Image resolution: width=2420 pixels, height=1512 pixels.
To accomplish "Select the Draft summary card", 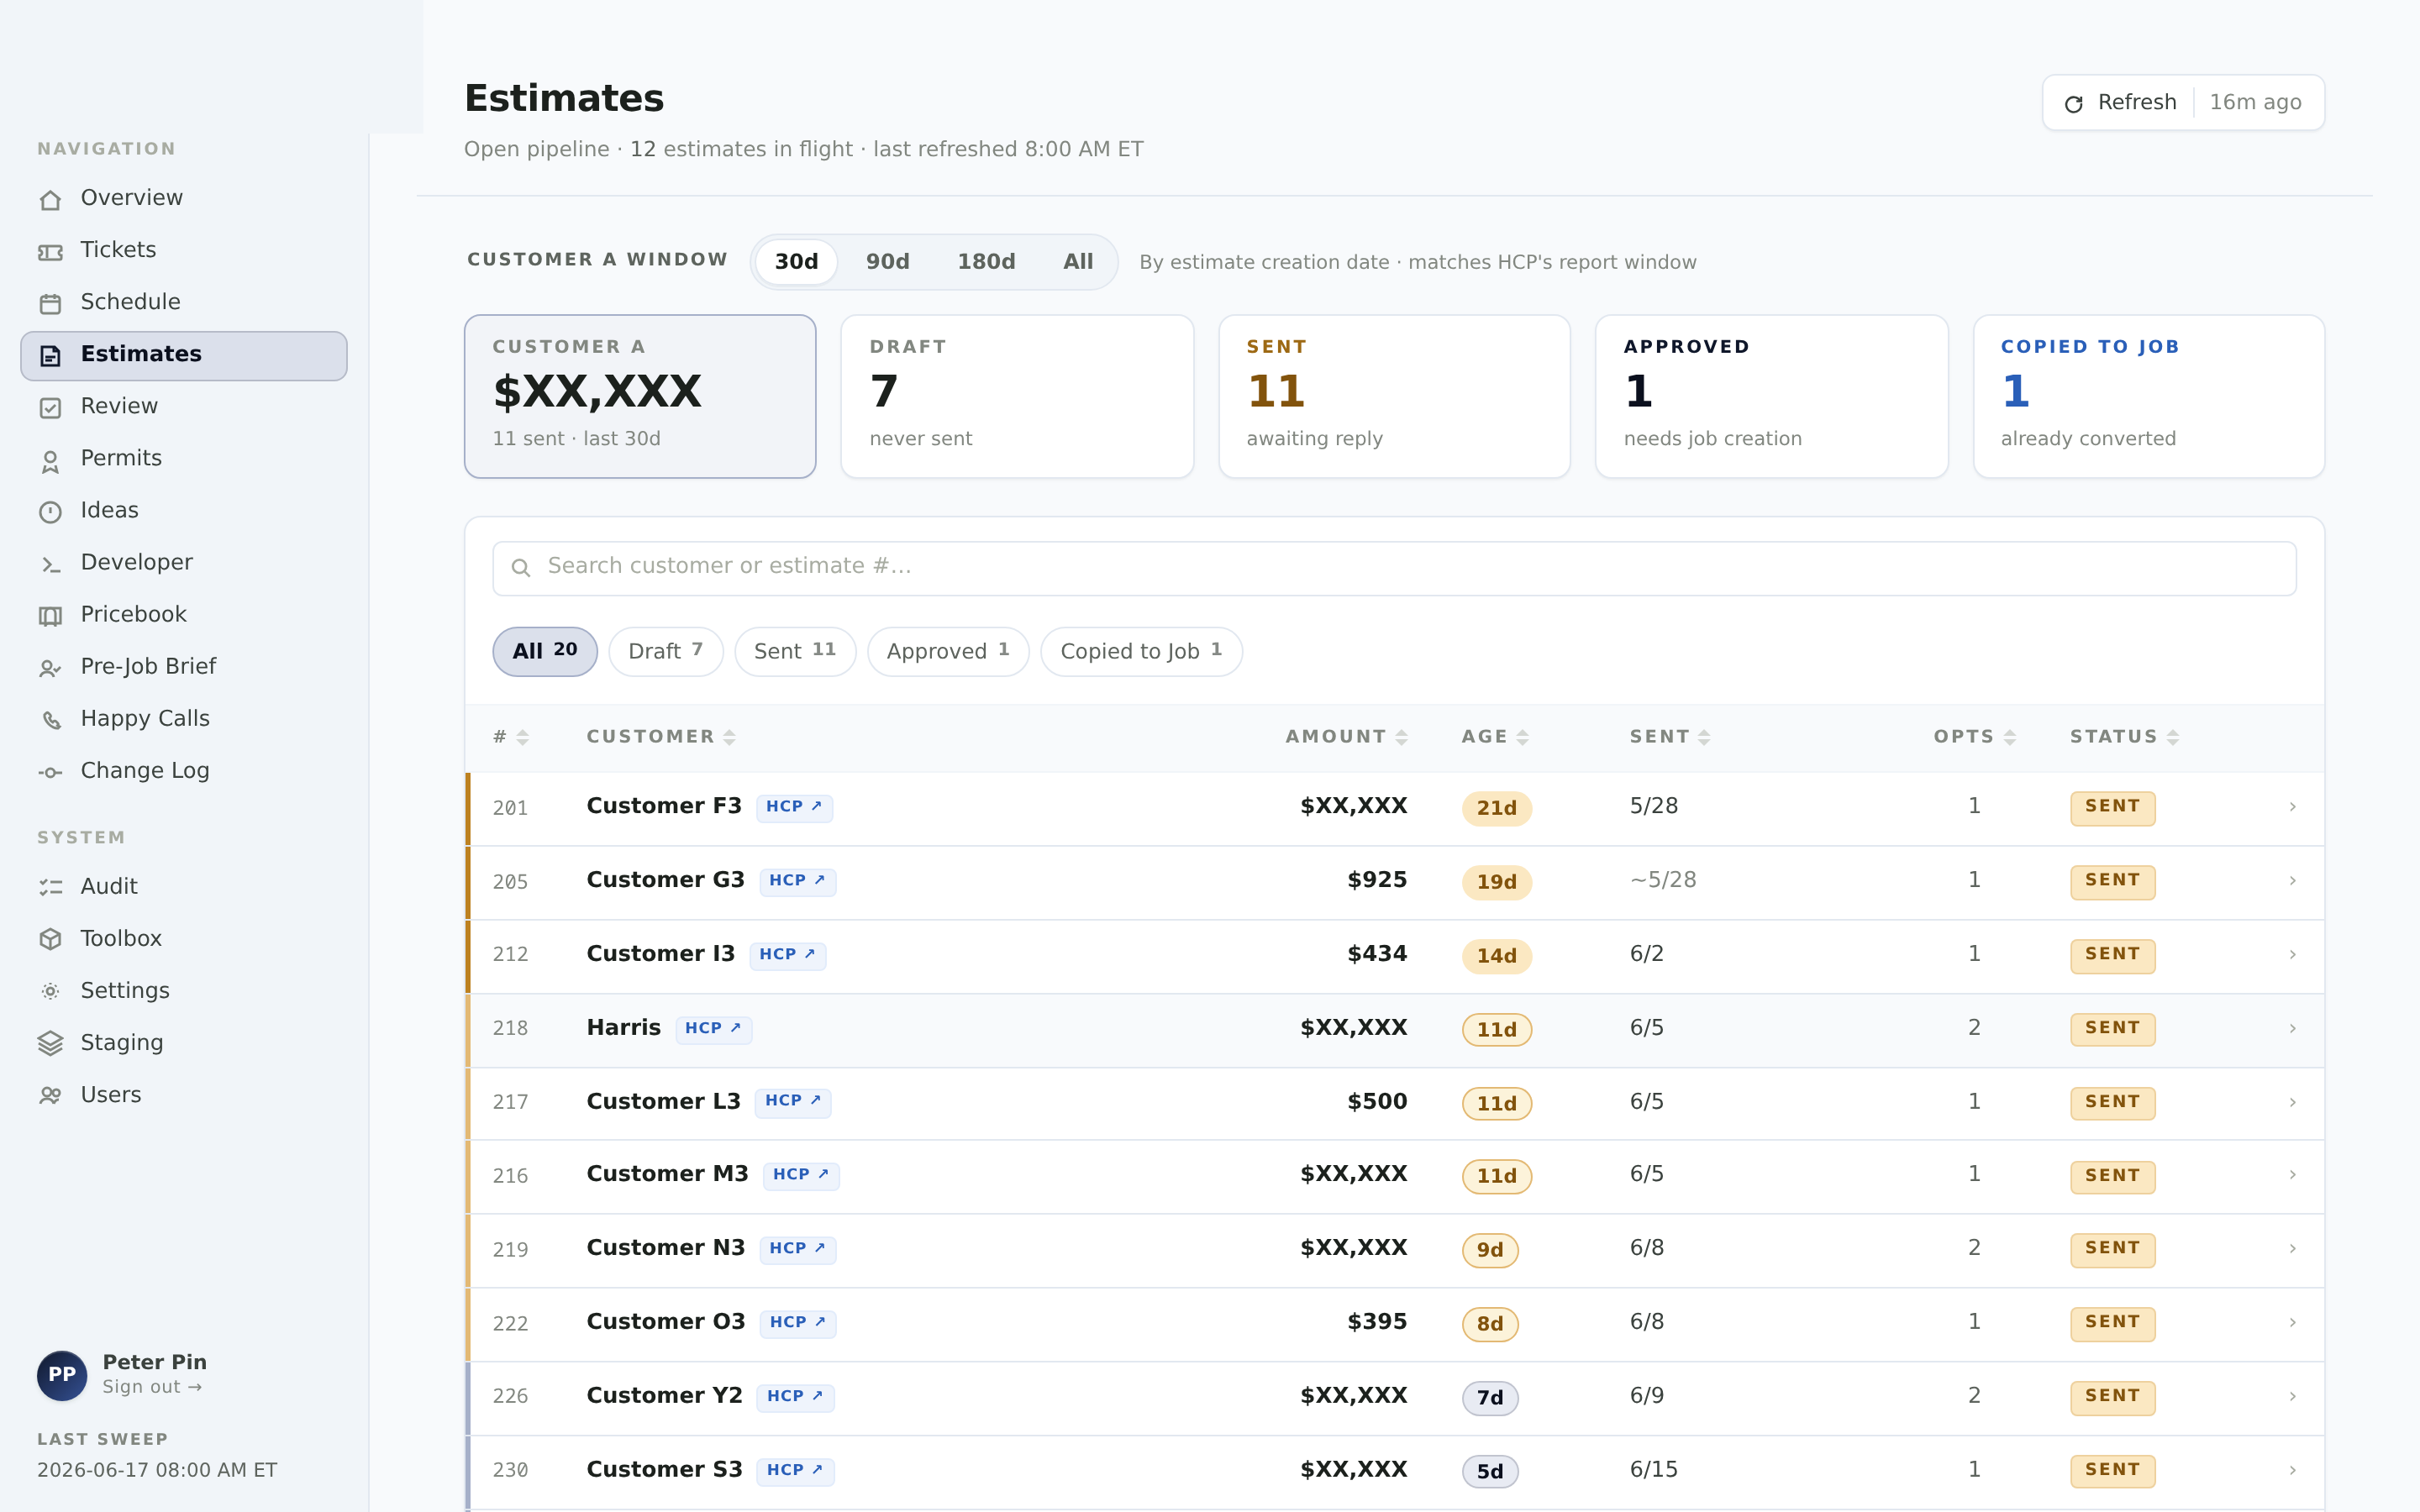I will tap(1017, 397).
